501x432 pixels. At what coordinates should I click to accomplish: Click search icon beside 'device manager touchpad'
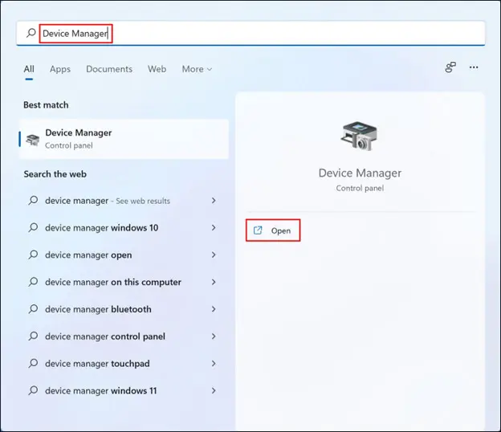(x=33, y=363)
